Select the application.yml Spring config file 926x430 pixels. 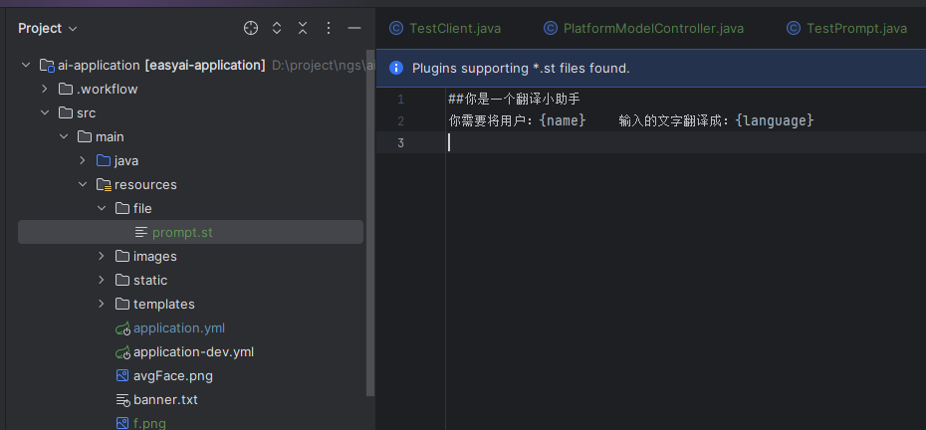click(179, 327)
